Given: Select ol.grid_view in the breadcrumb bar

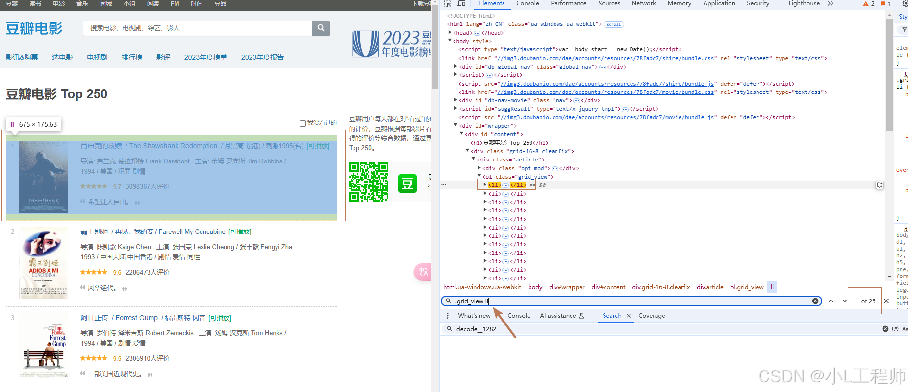Looking at the screenshot, I should tap(747, 287).
